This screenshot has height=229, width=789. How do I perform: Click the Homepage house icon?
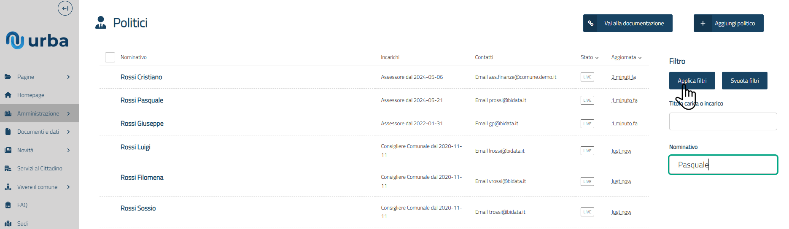click(x=8, y=95)
